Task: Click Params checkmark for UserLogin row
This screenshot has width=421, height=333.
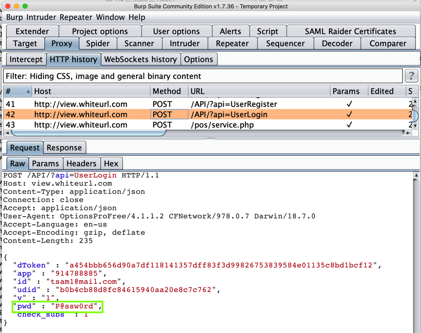Action: (x=349, y=115)
